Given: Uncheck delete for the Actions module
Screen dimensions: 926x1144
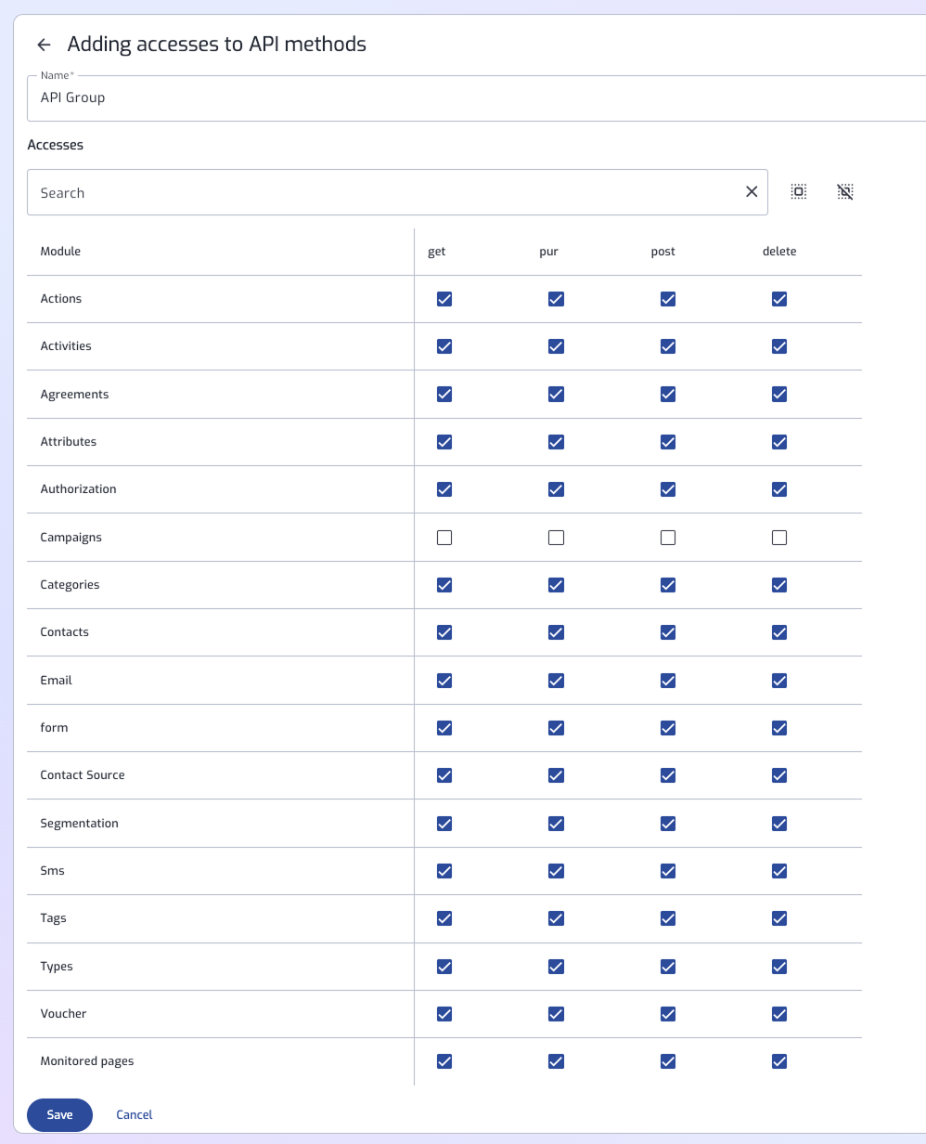Looking at the screenshot, I should pyautogui.click(x=779, y=299).
